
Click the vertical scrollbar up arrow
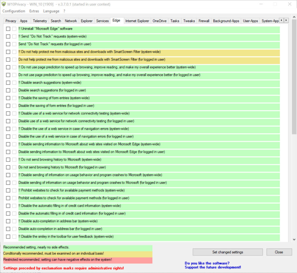coord(294,20)
